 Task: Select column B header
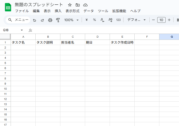click(48, 37)
